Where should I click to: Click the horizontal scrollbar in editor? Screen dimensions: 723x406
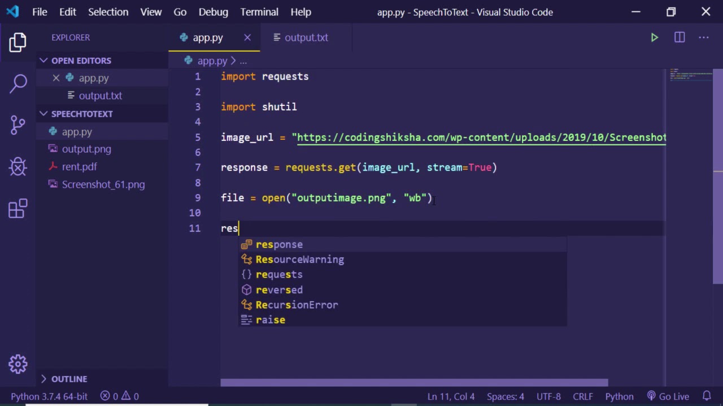click(413, 383)
